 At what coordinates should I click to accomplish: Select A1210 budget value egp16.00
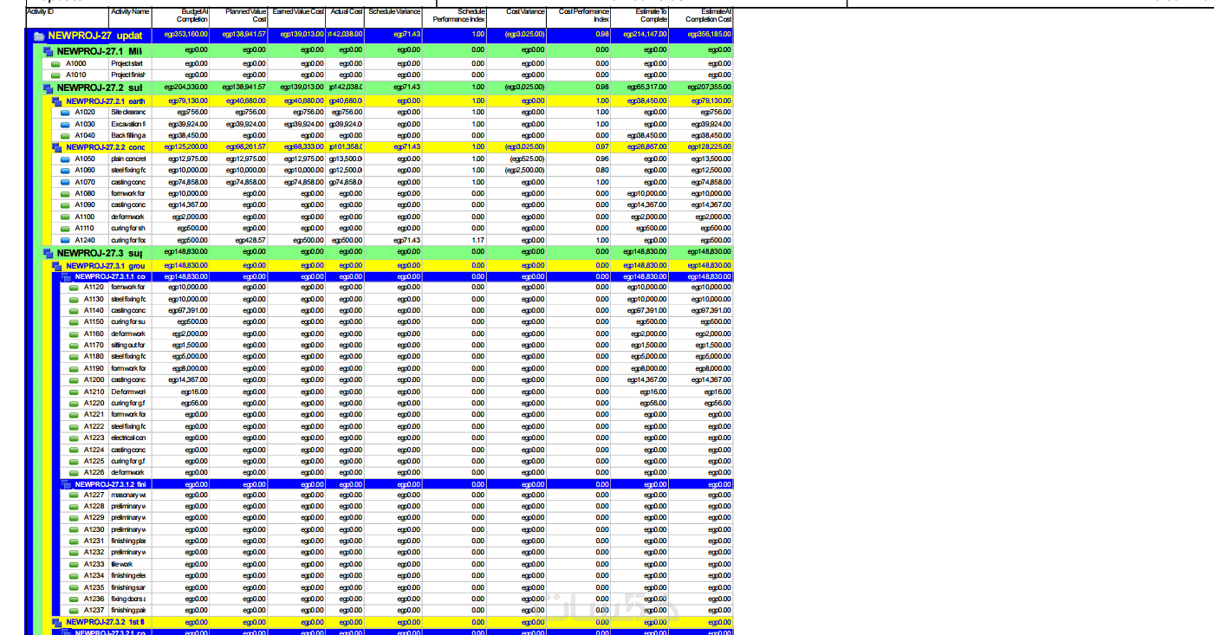tap(195, 392)
